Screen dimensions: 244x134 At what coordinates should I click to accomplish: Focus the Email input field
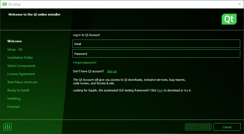[x=156, y=44]
